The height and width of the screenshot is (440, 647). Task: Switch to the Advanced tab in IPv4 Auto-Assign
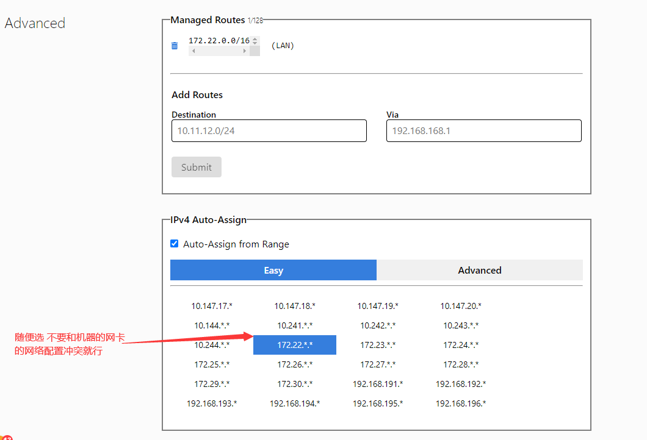tap(480, 270)
